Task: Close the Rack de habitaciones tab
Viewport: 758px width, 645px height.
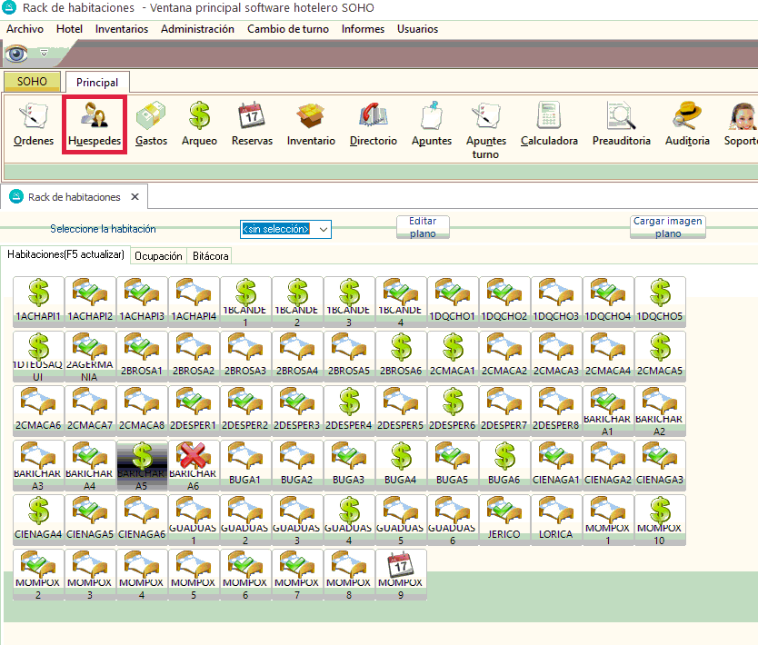Action: pos(135,197)
